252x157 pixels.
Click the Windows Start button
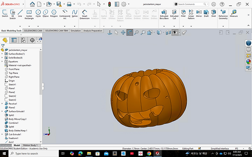[x=4, y=154]
